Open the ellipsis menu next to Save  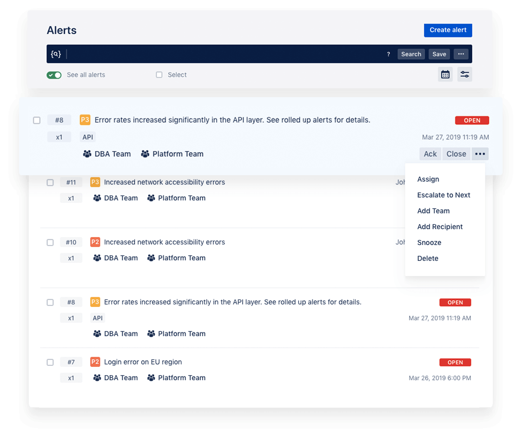click(x=461, y=54)
